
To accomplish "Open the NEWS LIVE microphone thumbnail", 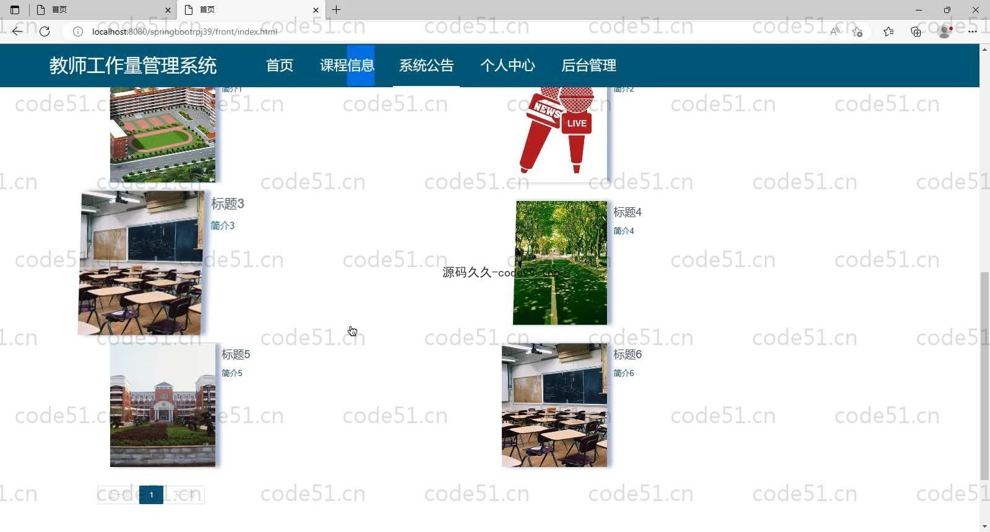I will [x=554, y=134].
